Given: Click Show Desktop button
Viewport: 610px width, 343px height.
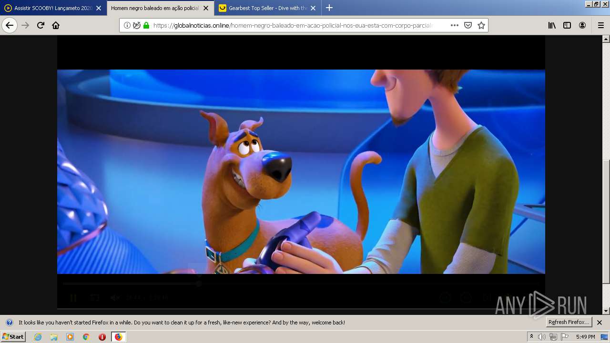Looking at the screenshot, I should click(604, 337).
